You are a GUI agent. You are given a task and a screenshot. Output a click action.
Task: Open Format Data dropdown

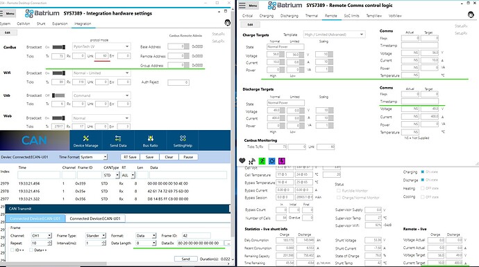(146, 236)
